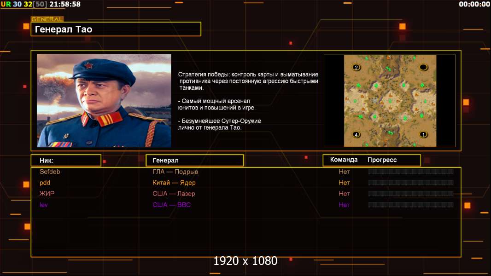Image resolution: width=491 pixels, height=276 pixels.
Task: Select player name ЖИР
Action: 47,194
